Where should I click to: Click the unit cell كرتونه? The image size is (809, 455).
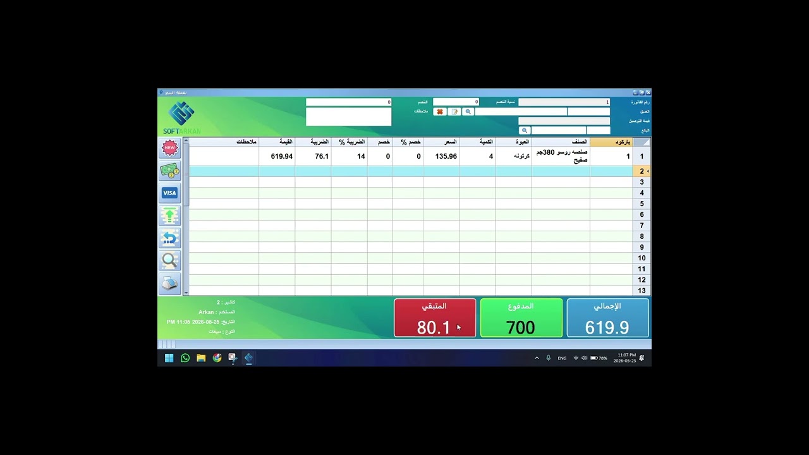(514, 156)
